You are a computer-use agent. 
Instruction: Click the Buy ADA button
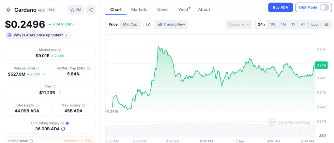[281, 7]
